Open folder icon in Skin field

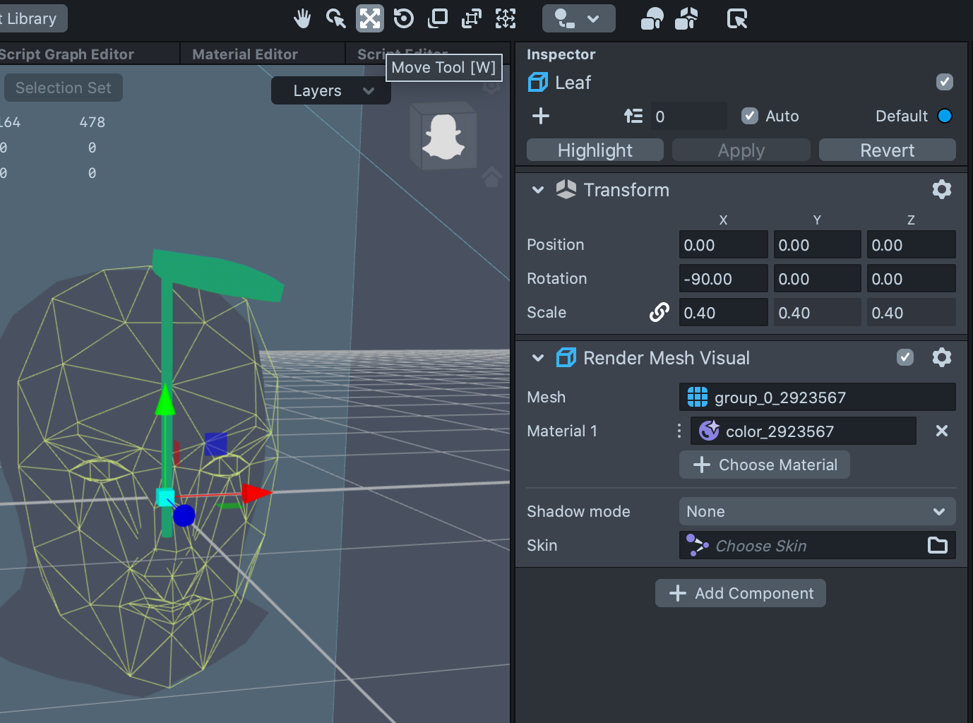[937, 545]
